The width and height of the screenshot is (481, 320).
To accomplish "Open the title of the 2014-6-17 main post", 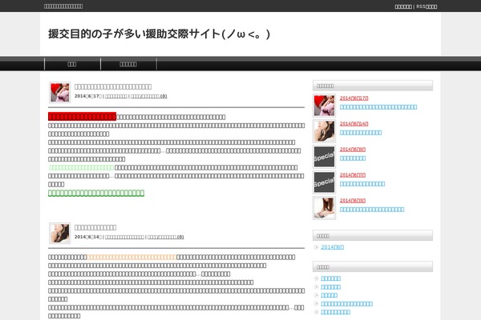I will point(113,86).
